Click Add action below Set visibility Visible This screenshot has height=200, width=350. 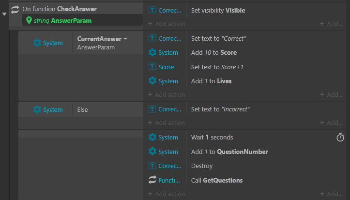click(167, 24)
